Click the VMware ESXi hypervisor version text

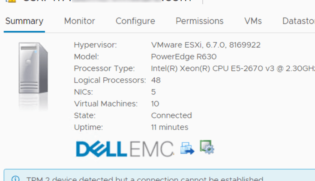[206, 45]
